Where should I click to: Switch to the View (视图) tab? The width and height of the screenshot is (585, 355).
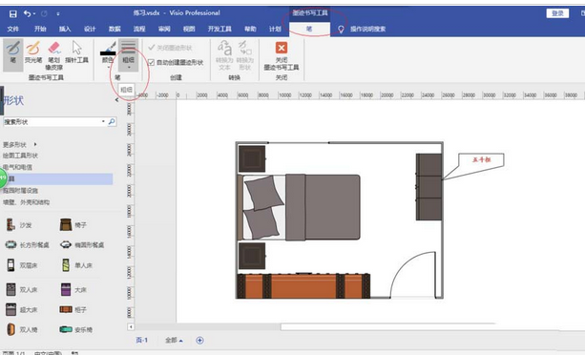pyautogui.click(x=189, y=29)
